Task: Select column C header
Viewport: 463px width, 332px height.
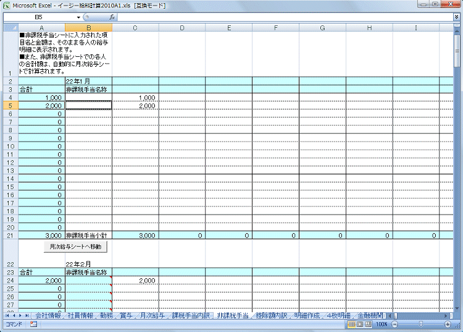Action: 135,27
